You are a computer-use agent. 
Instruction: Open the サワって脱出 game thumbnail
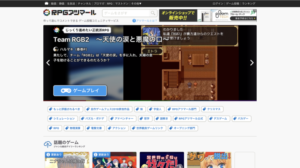(x=209, y=160)
